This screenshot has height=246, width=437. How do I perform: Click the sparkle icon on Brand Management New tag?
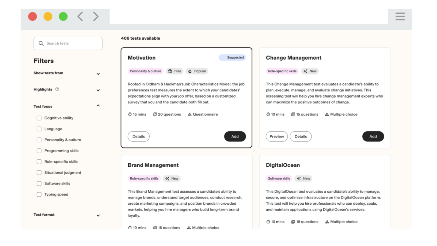(x=167, y=178)
